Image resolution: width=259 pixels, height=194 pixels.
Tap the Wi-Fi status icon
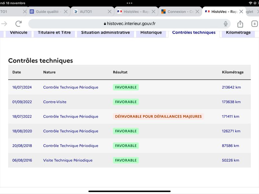(251, 3)
